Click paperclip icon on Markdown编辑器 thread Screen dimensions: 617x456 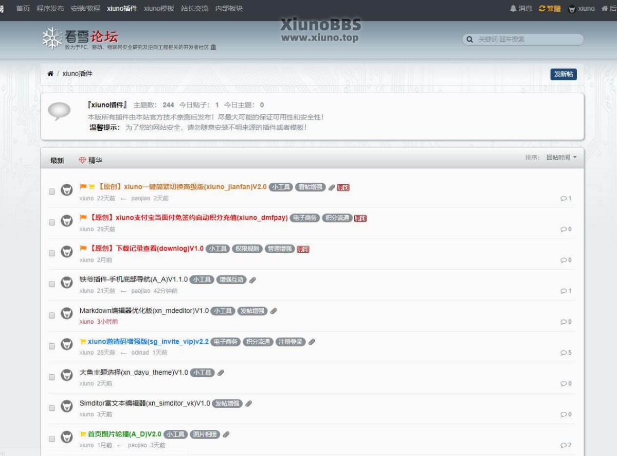pyautogui.click(x=274, y=311)
